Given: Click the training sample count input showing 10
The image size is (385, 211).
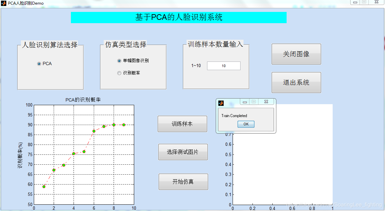Looking at the screenshot, I should [x=224, y=66].
